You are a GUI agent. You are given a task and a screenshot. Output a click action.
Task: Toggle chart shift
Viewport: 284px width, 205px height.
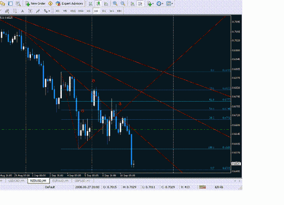(x=140, y=4)
